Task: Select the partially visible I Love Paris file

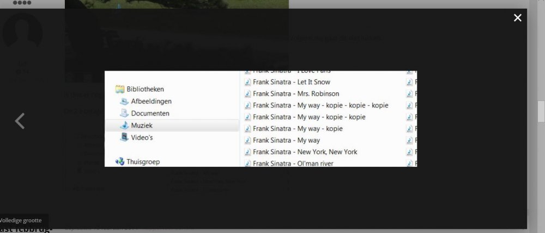Action: click(292, 72)
